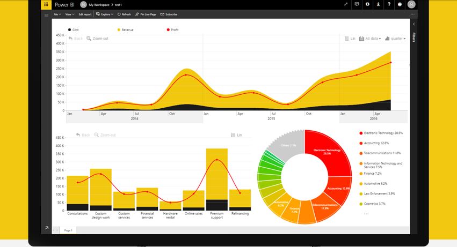Open the quarter grouping dropdown
Image resolution: width=457 pixels, height=247 pixels.
point(395,39)
